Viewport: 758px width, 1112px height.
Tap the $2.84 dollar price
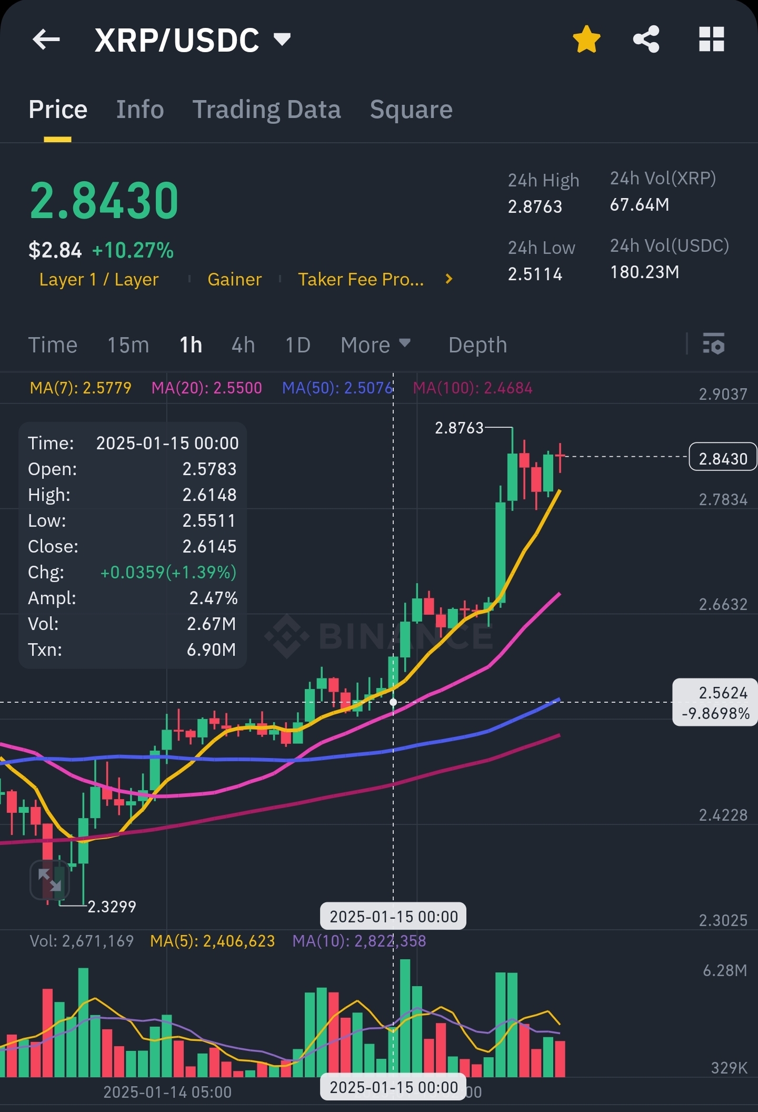55,250
